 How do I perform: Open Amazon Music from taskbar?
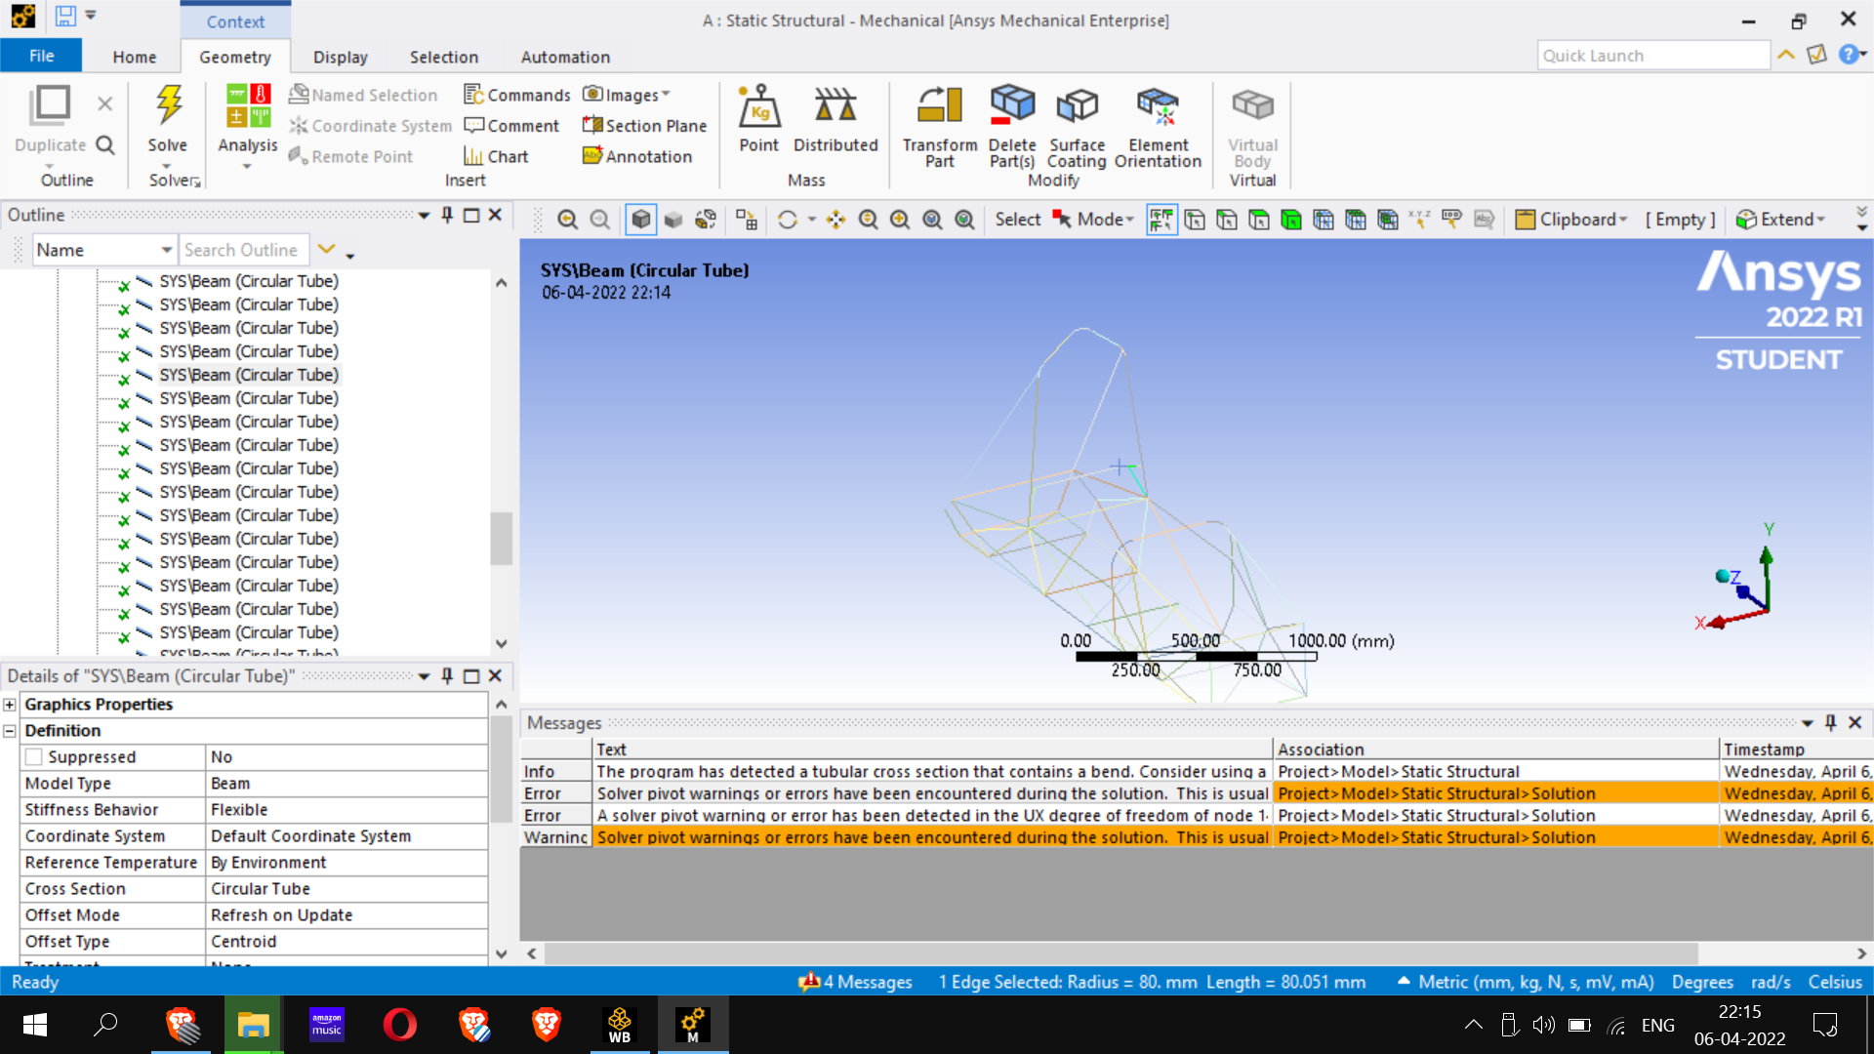[327, 1025]
